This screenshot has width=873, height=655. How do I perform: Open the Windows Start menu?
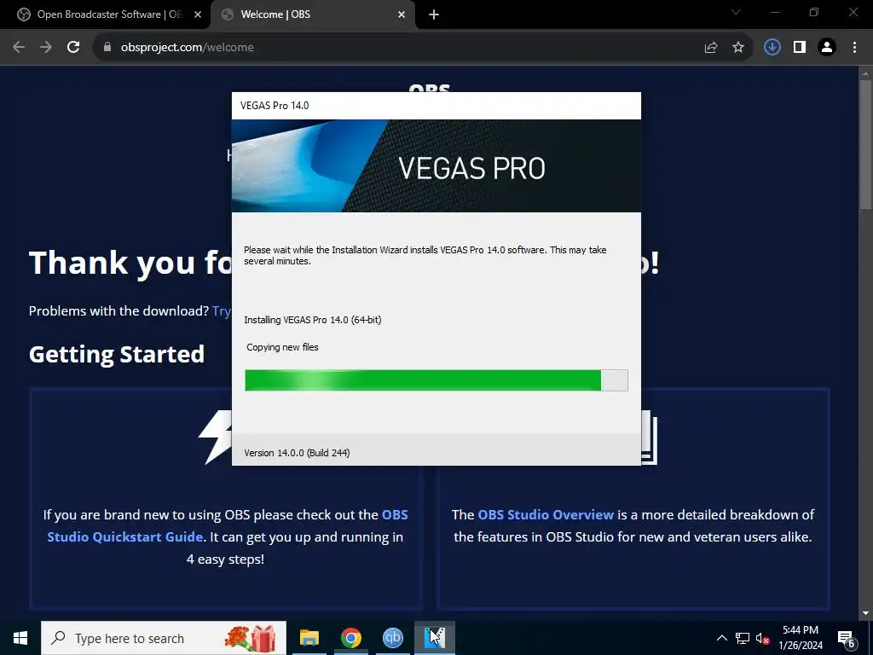point(20,638)
